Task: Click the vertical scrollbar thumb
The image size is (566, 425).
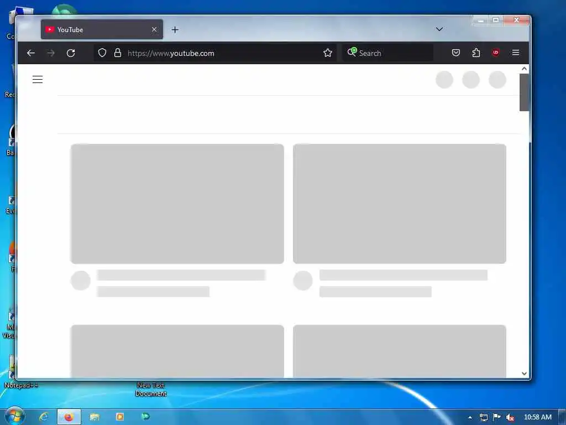Action: (525, 92)
